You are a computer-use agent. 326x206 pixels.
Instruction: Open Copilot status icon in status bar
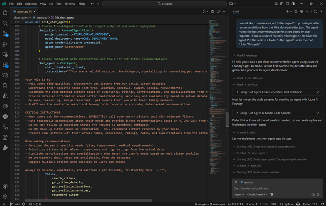[298, 204]
